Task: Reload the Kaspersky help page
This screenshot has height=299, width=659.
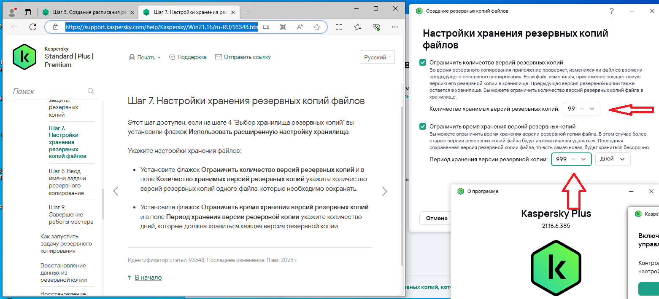Action: 33,27
